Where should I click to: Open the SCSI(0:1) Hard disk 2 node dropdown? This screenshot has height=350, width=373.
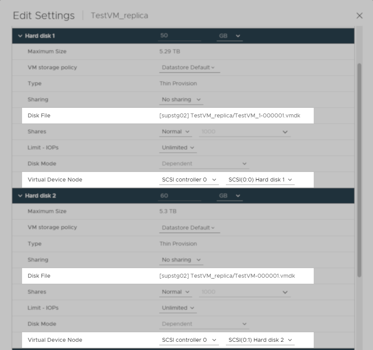pos(260,340)
